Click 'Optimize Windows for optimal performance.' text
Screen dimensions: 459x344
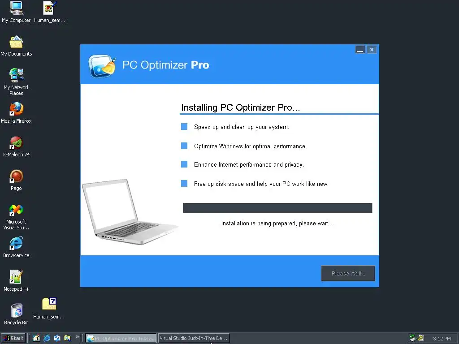pos(250,146)
